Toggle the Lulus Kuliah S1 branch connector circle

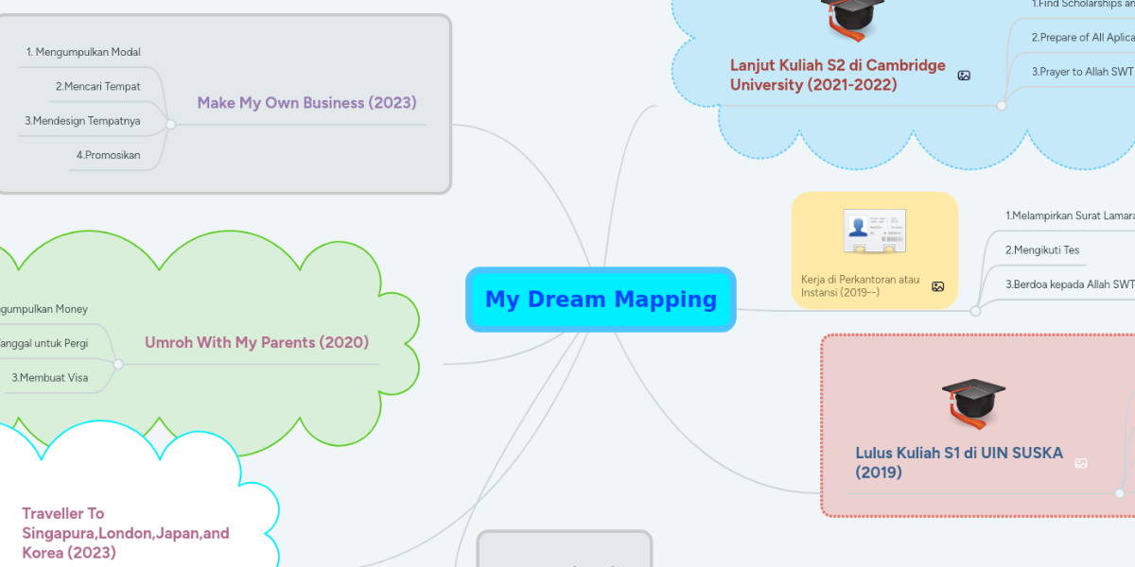[x=1120, y=493]
